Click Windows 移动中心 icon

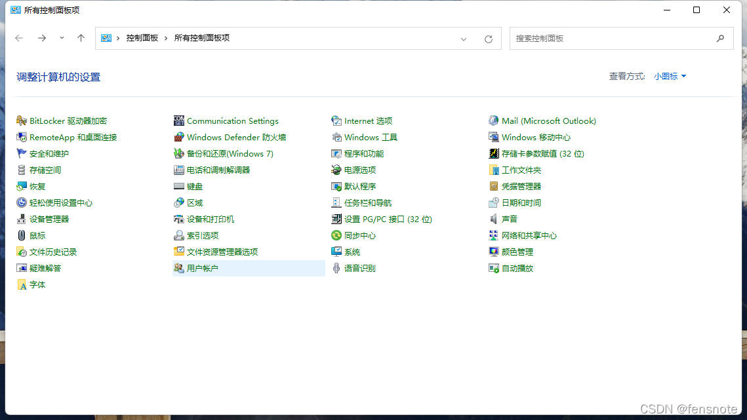click(x=494, y=137)
